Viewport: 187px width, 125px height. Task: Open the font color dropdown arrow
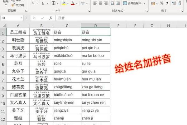pyautogui.click(x=77, y=3)
